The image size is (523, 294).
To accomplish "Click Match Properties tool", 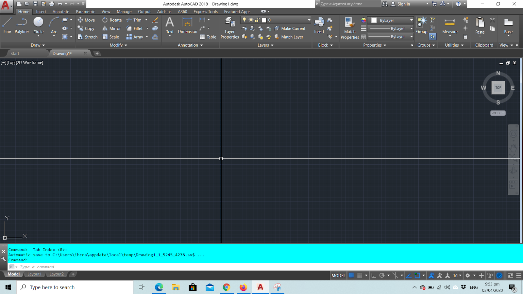I will [350, 28].
